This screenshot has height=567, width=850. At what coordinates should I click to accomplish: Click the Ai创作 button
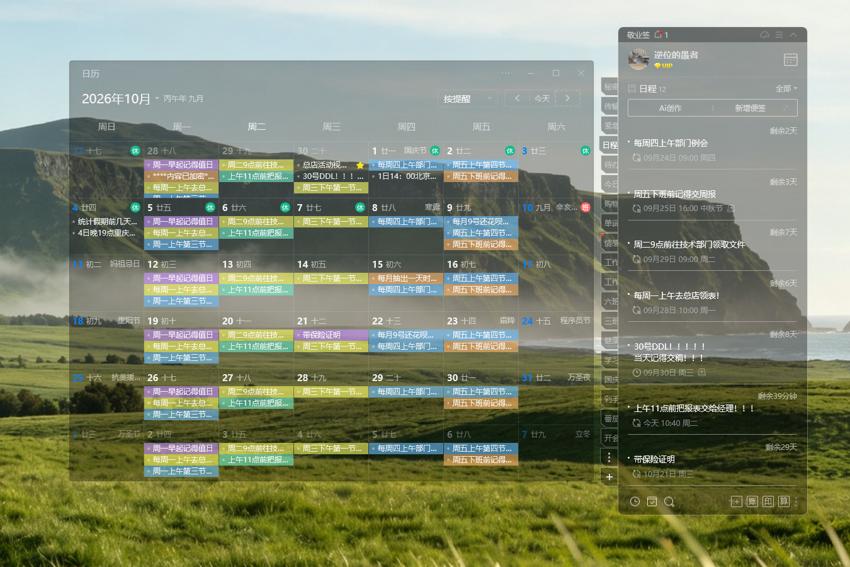671,108
